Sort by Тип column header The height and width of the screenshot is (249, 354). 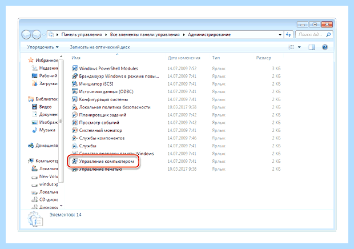pyautogui.click(x=216, y=58)
